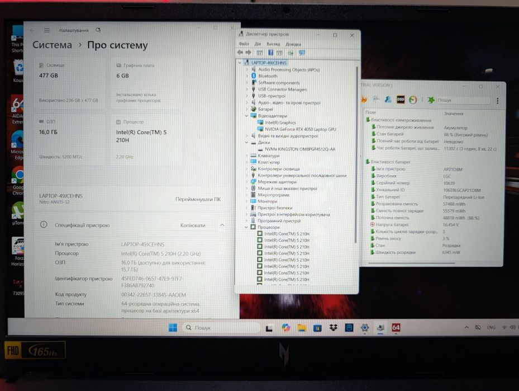Collapse the Відеоадаптери node
The height and width of the screenshot is (391, 519).
(246, 116)
